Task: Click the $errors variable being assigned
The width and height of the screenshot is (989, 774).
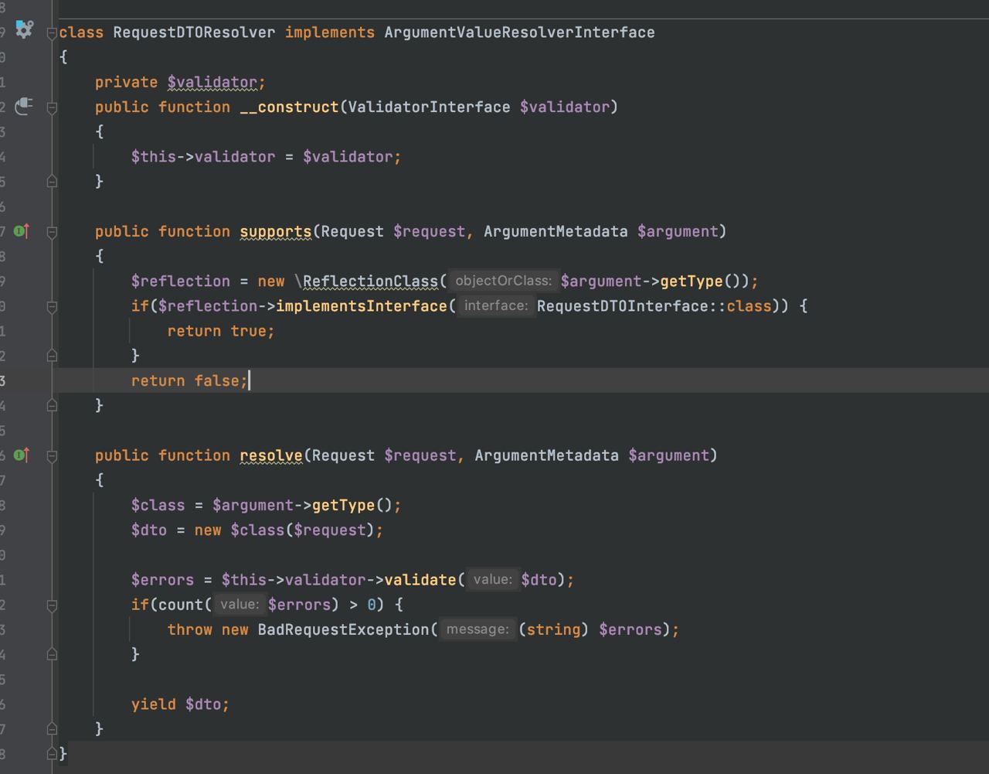Action: (163, 579)
